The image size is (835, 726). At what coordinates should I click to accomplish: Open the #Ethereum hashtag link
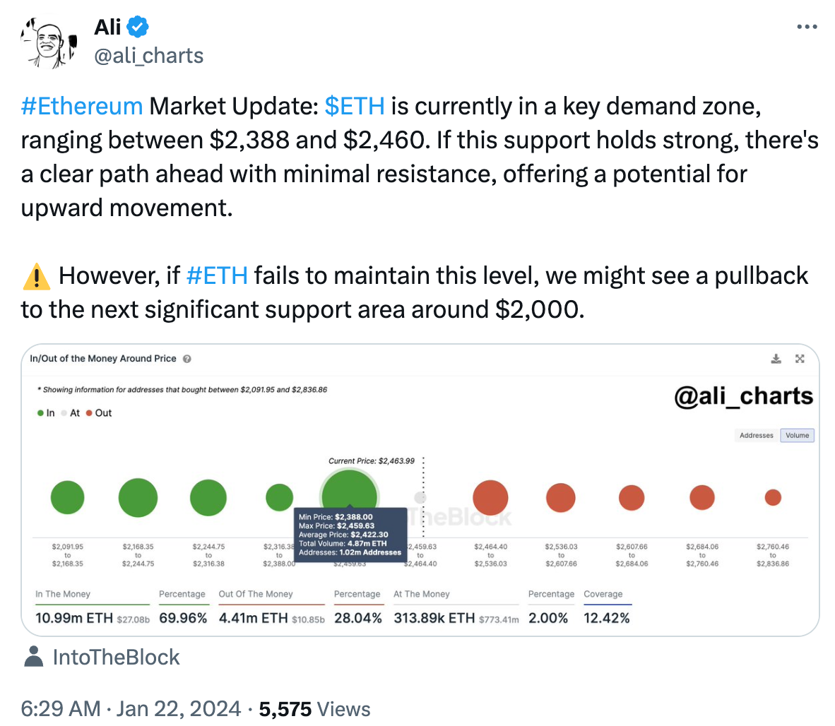point(82,106)
